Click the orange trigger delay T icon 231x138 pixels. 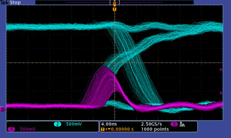coord(103,129)
